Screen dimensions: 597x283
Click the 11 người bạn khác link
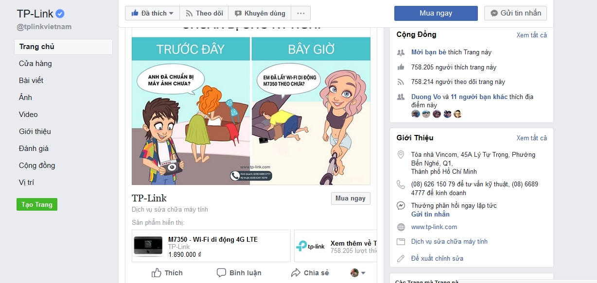(479, 97)
